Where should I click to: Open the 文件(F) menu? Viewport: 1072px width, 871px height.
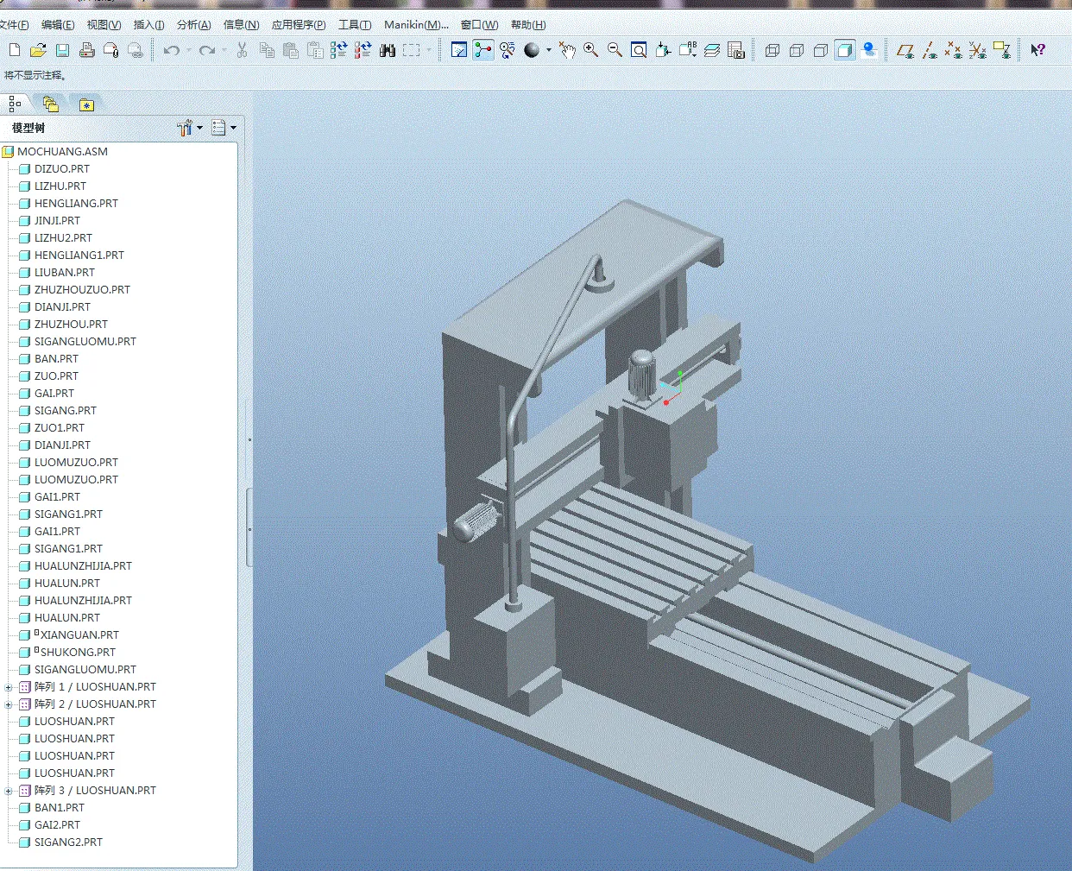pos(14,25)
